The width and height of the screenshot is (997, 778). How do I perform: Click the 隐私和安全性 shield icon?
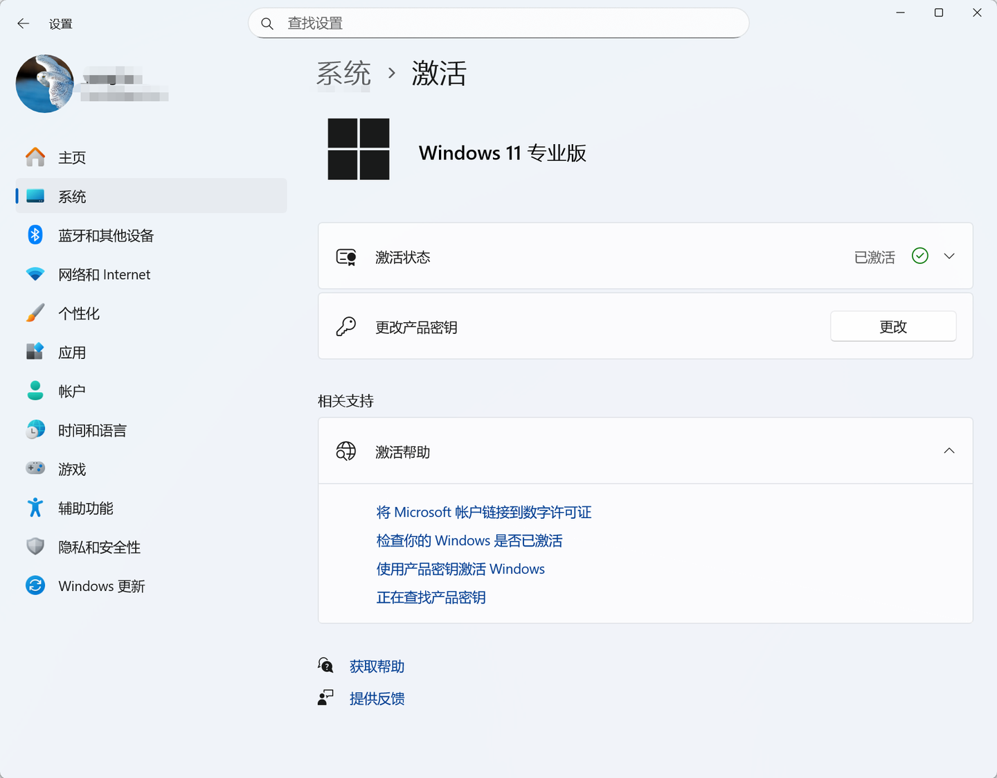(35, 547)
